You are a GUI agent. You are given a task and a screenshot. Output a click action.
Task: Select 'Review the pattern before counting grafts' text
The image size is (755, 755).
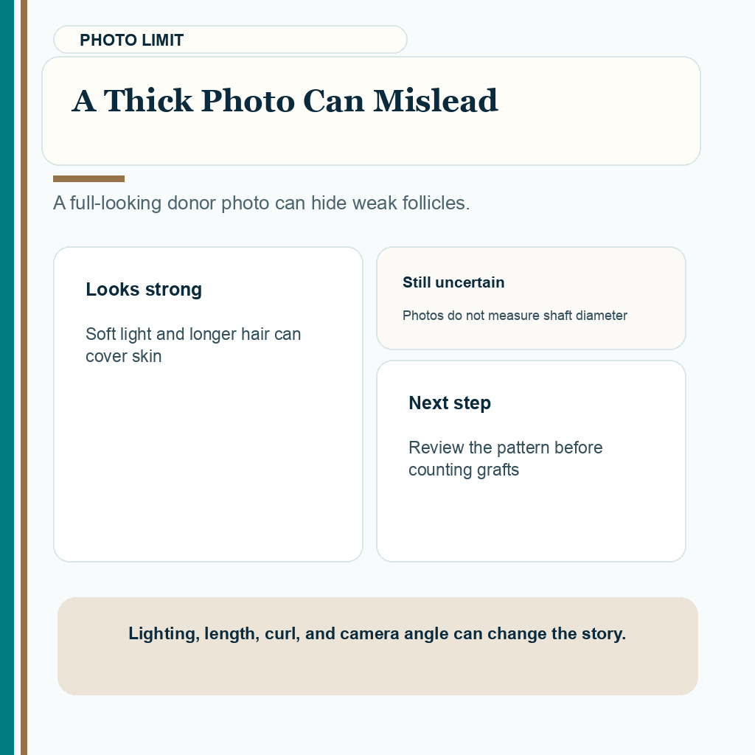(x=506, y=459)
